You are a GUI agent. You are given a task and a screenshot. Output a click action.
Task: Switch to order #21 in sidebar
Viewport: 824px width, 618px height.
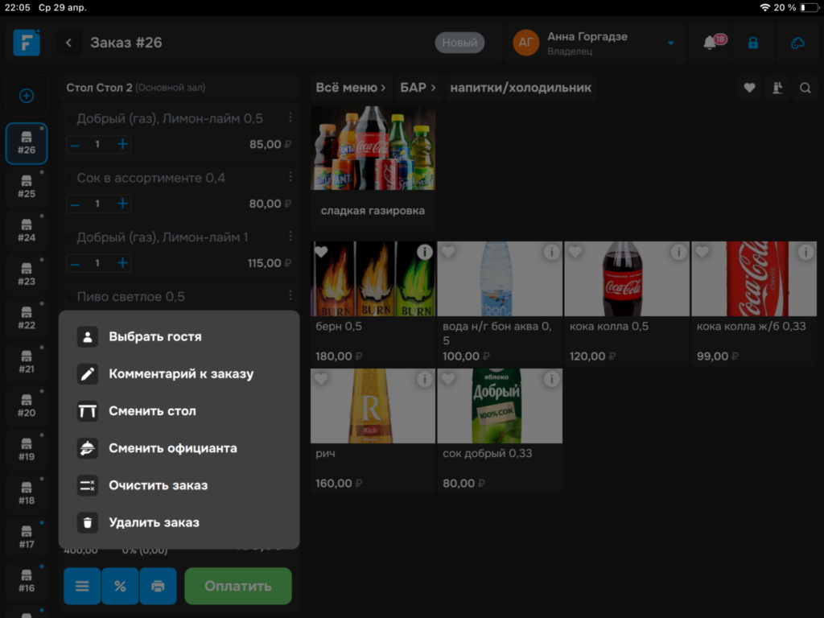tap(27, 363)
